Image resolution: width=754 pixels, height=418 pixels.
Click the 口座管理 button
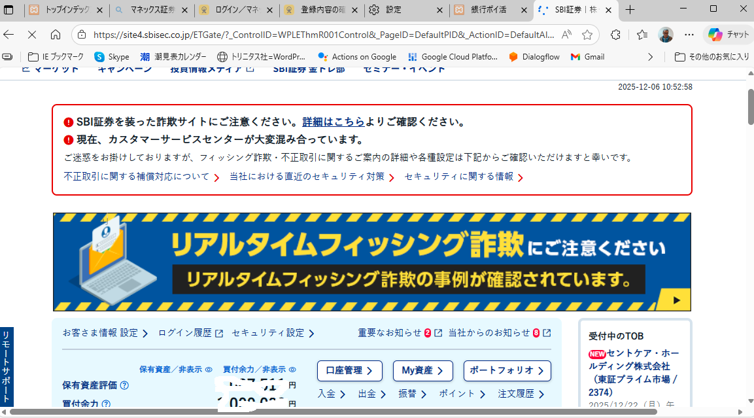click(349, 370)
